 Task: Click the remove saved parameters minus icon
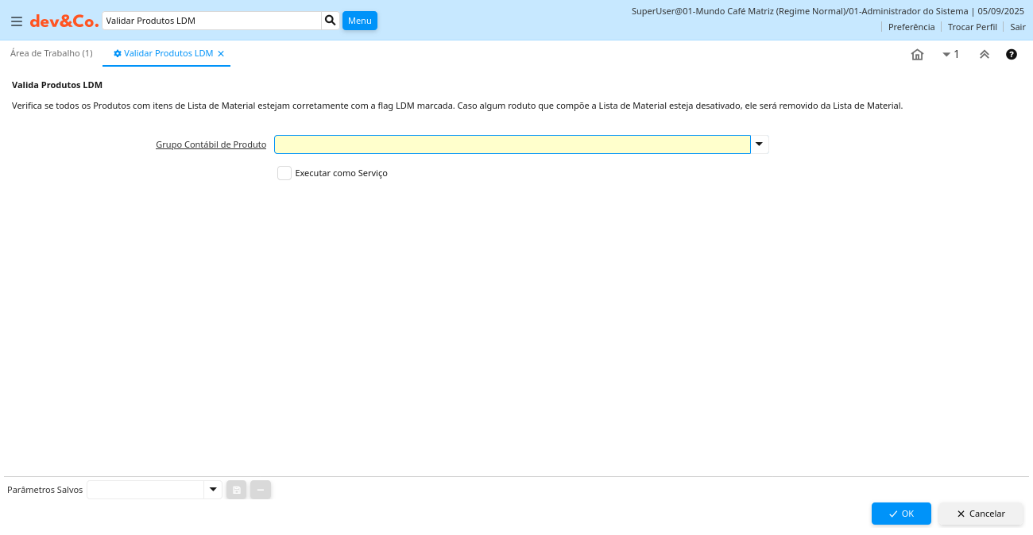261,490
